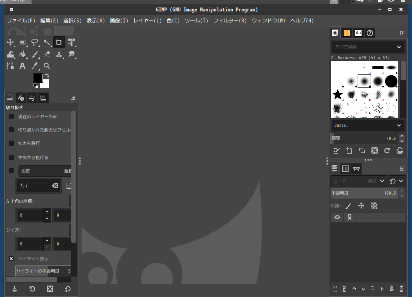Uncheck the ハイライト表示 checkbox
Screen dimensions: 412x297
coord(11,259)
